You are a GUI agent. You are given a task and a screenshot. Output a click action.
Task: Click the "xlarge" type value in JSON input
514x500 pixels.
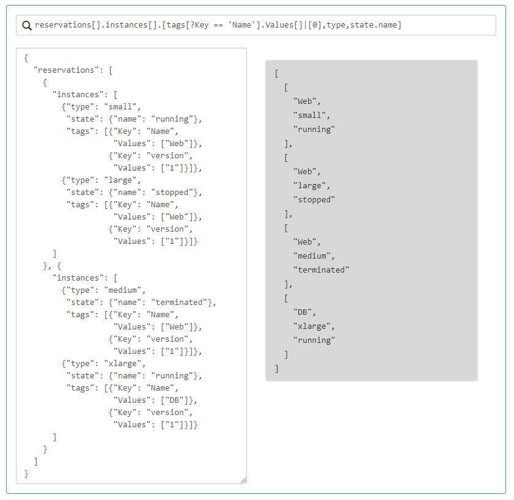[x=122, y=364]
